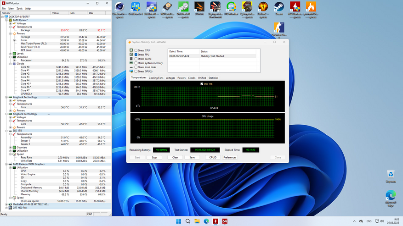Open the Steam desktop shortcut
Screen dimensions: 403x226
point(278,7)
